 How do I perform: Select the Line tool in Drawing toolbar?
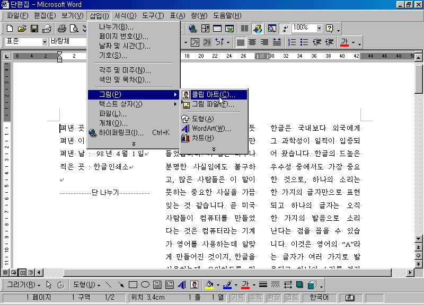coord(109,284)
